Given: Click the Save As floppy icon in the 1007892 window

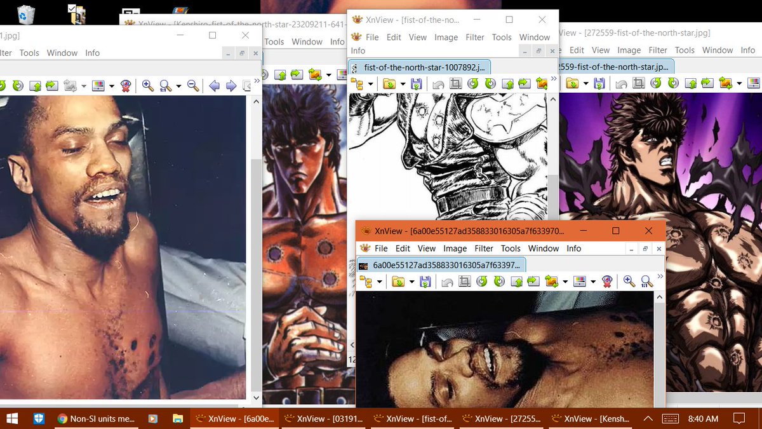Looking at the screenshot, I should point(417,83).
